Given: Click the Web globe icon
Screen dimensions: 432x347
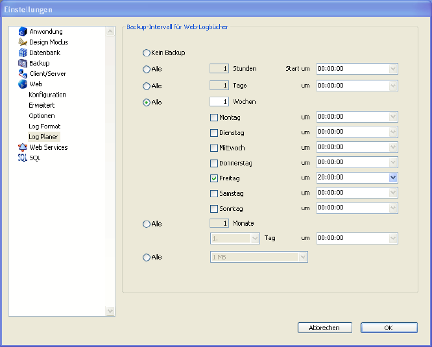Looking at the screenshot, I should click(x=23, y=84).
